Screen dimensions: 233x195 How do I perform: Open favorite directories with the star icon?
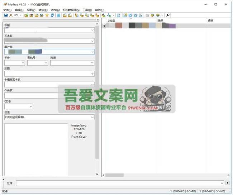pos(47,15)
